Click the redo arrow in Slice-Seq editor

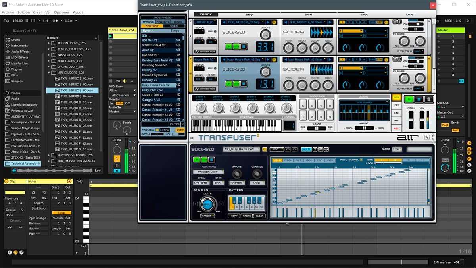pyautogui.click(x=294, y=149)
